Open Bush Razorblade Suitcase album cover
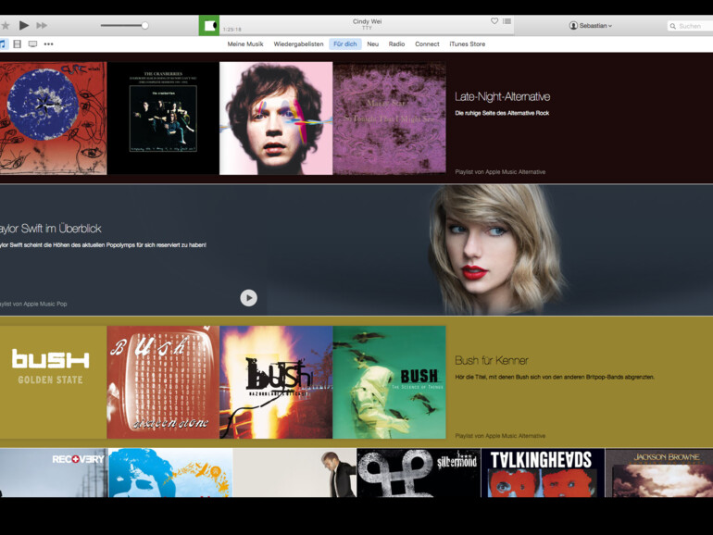The height and width of the screenshot is (535, 713). pos(276,382)
